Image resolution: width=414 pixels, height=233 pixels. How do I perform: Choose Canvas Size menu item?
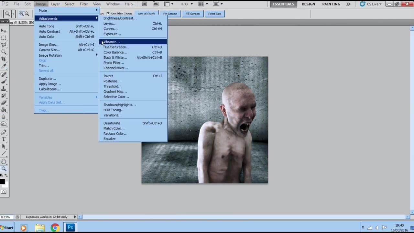[67, 50]
